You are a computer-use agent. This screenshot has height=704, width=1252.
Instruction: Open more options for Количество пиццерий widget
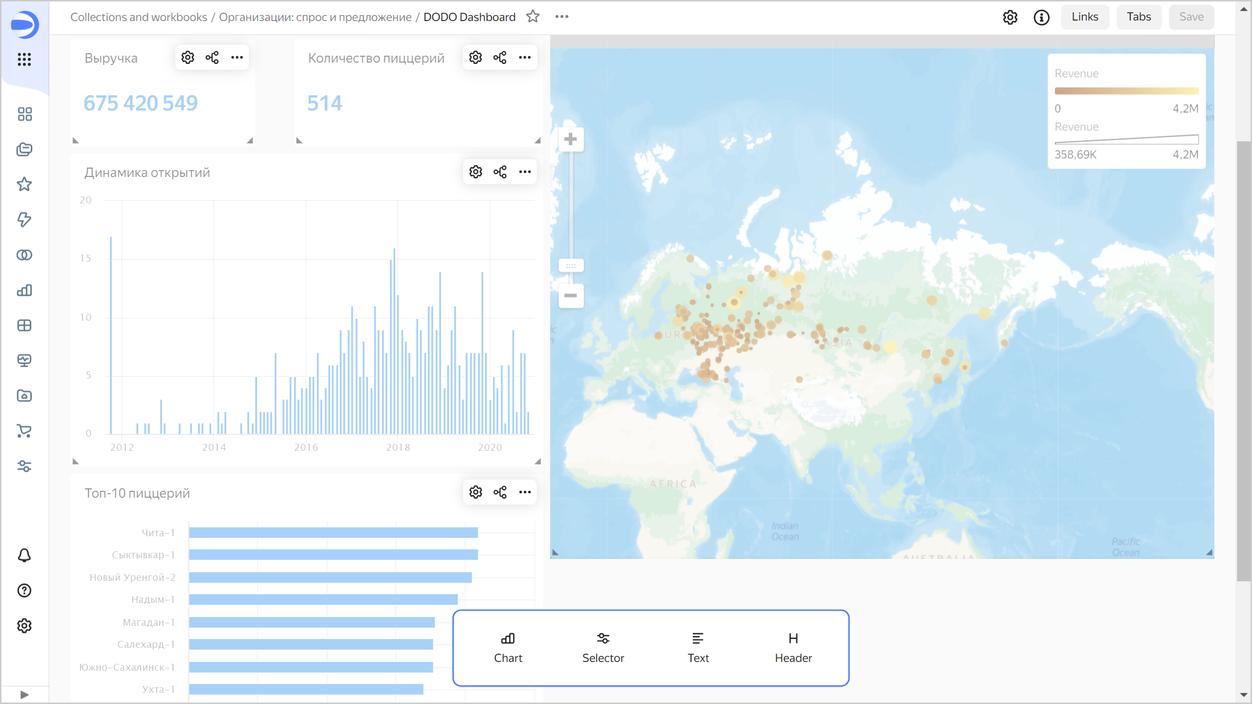(525, 58)
